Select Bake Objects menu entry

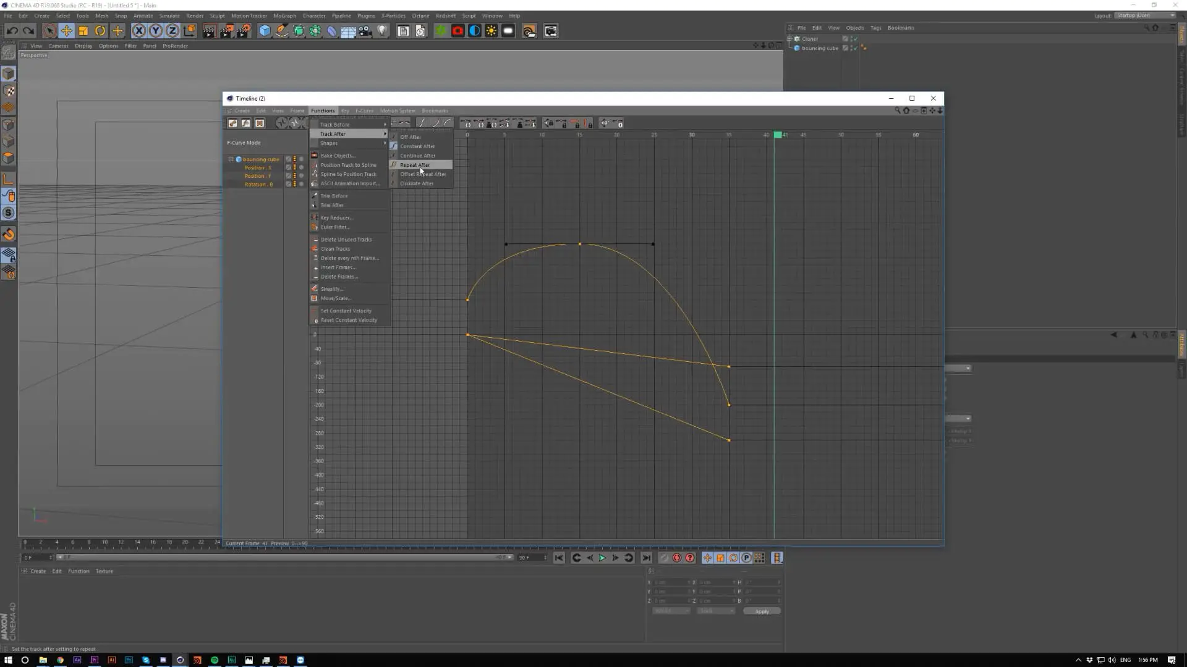pos(349,156)
